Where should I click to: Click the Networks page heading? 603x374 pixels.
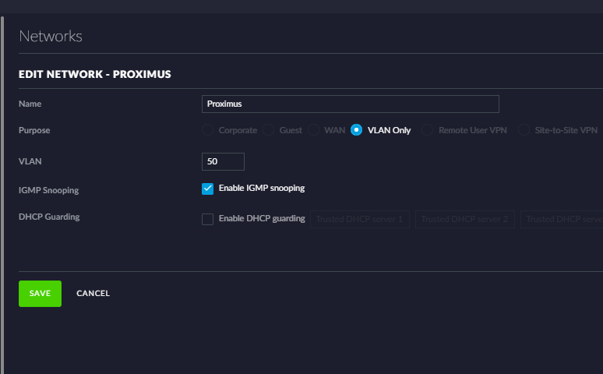coord(51,37)
